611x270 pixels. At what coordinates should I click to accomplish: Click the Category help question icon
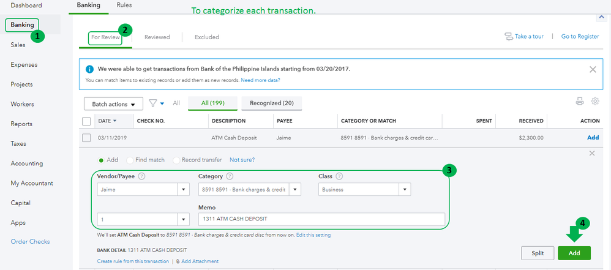230,176
